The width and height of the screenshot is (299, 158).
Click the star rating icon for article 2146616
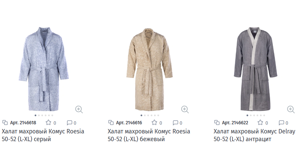tap(154, 123)
